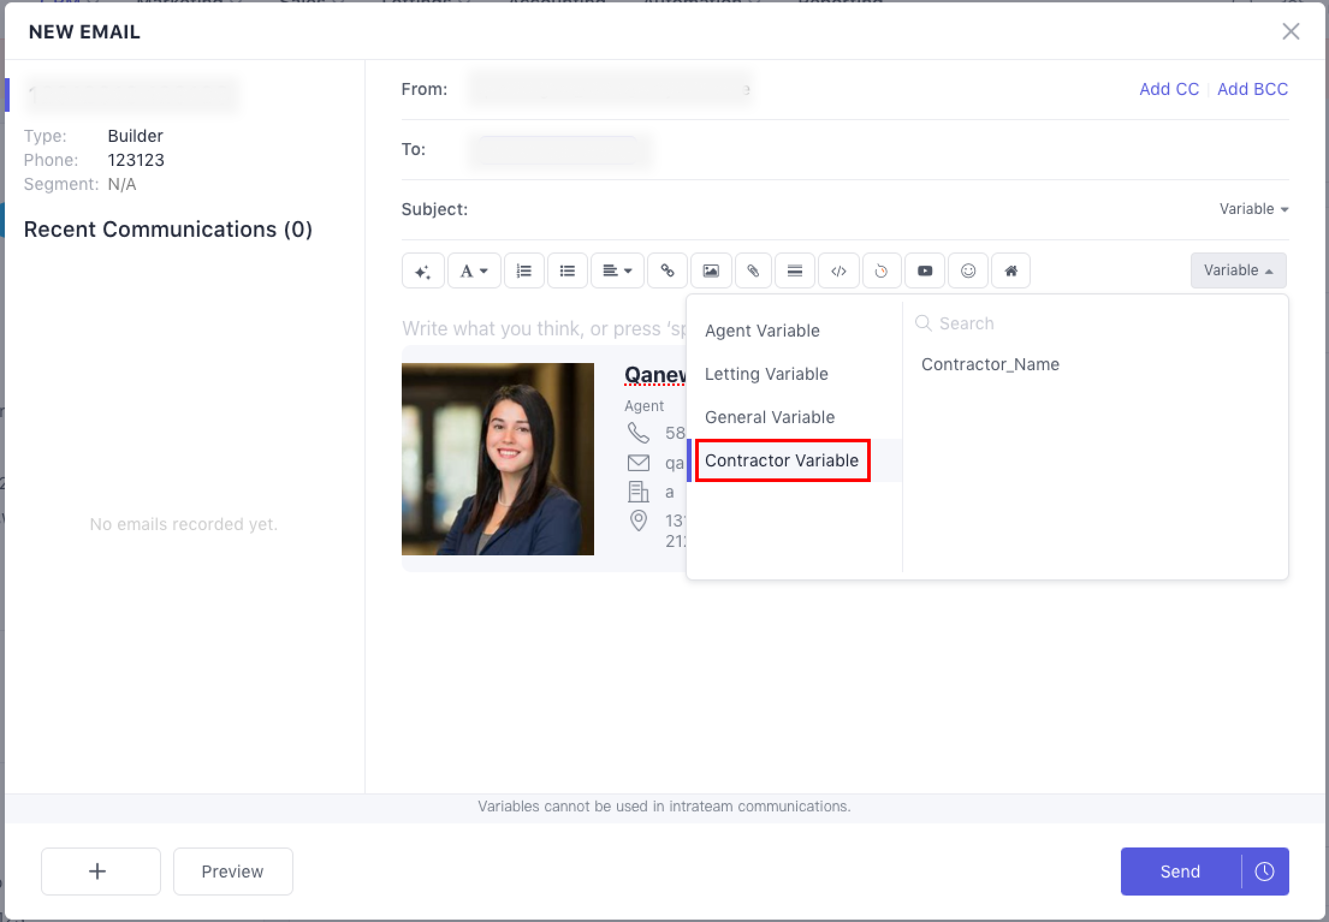
Task: Open the subject line Variable dropdown
Action: tap(1253, 209)
